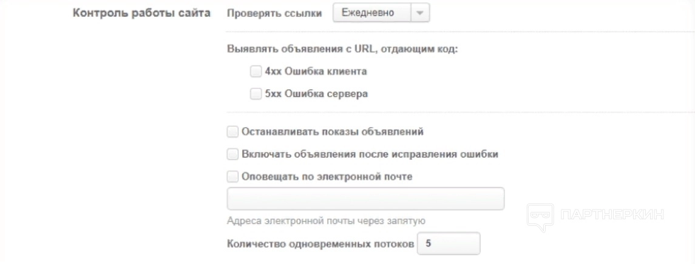695x264 pixels.
Task: Click the Оповещать по электронной почте label
Action: pyautogui.click(x=327, y=177)
